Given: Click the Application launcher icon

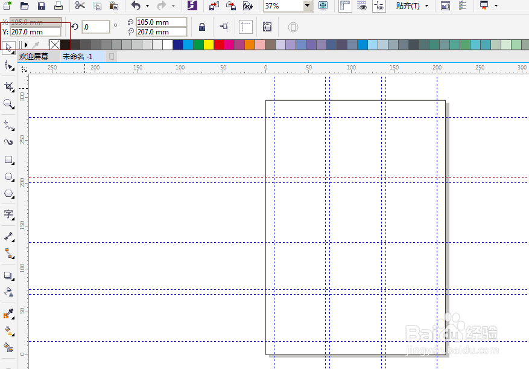Looking at the screenshot, I should pyautogui.click(x=484, y=5).
